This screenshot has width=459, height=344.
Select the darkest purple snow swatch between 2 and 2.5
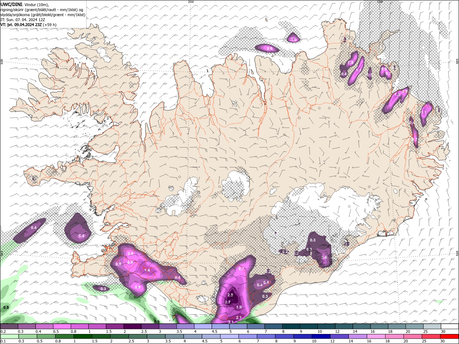pos(132,326)
